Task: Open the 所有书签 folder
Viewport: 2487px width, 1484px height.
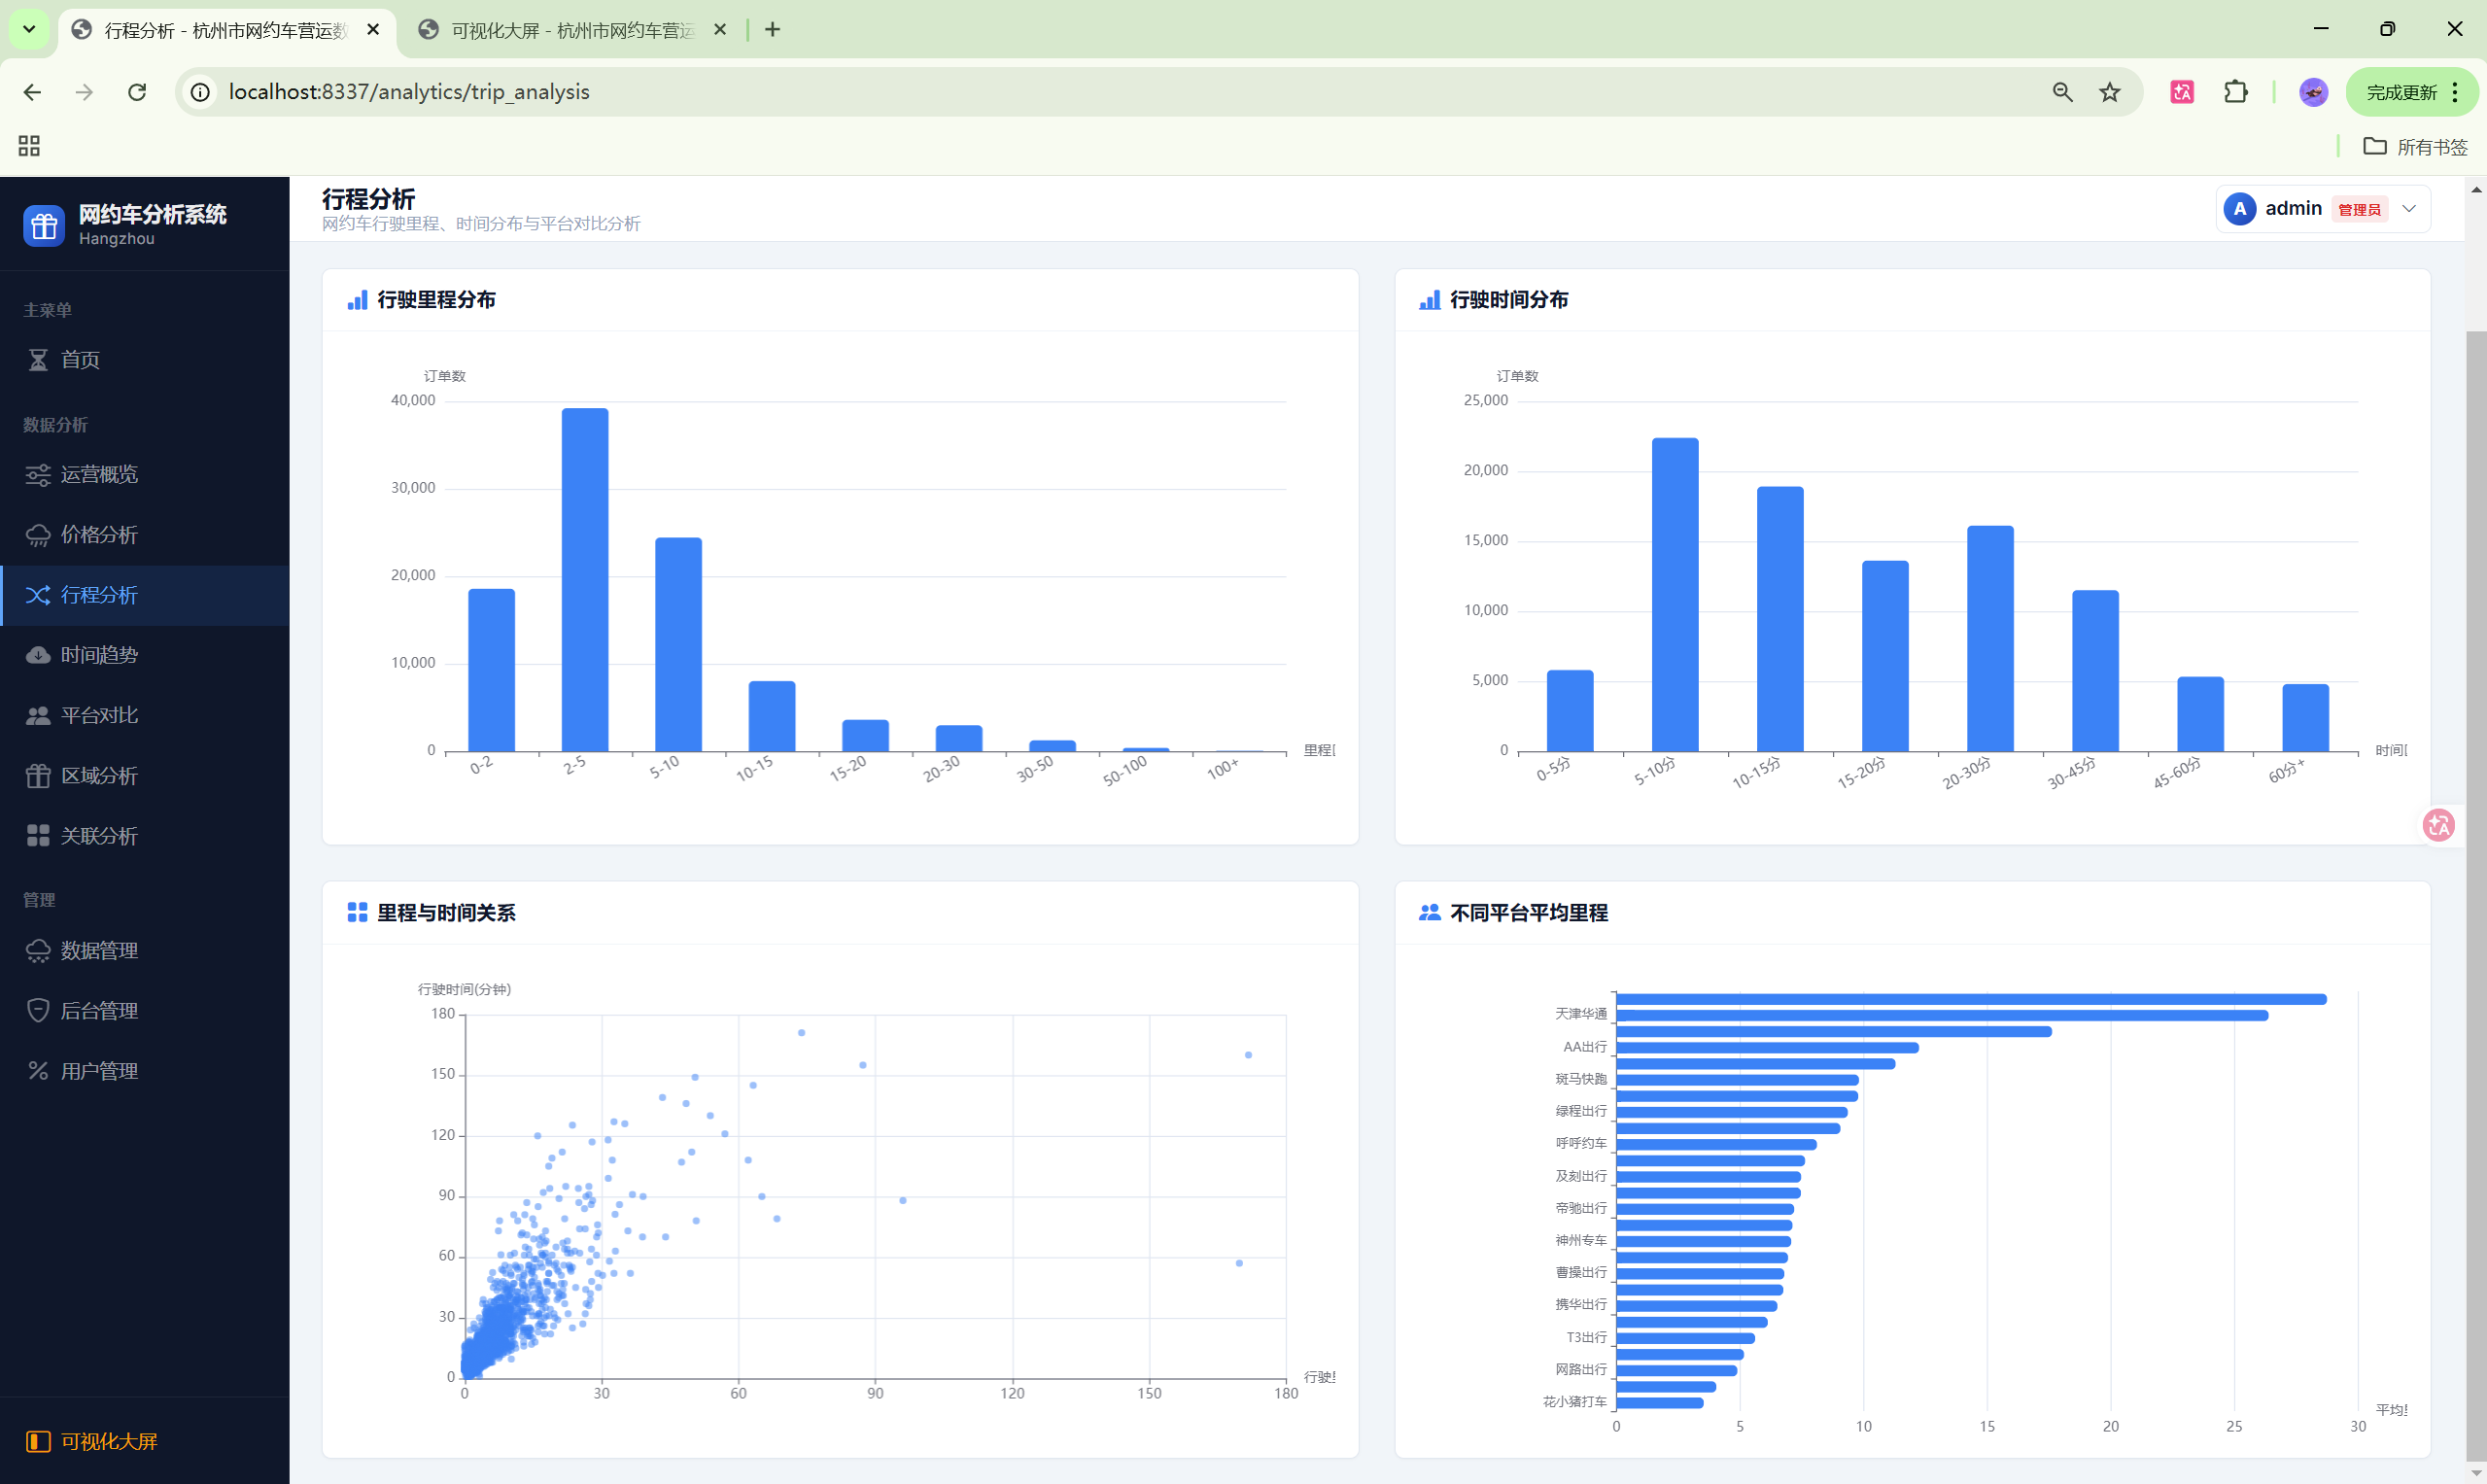Action: coord(2415,147)
